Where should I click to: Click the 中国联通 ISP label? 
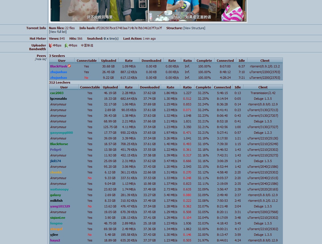coord(87,45)
